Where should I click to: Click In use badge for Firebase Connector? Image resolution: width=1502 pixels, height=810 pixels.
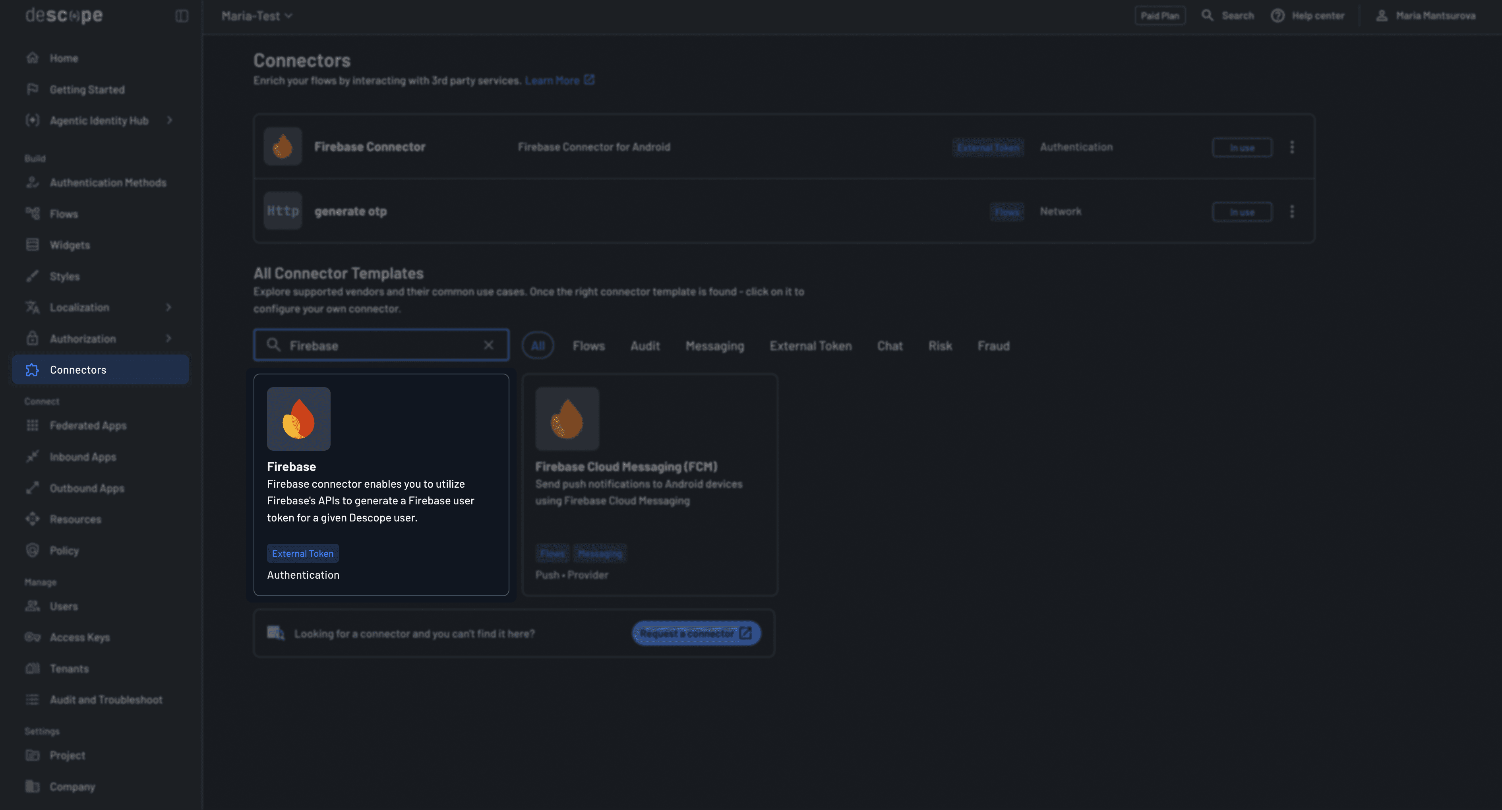(x=1242, y=147)
